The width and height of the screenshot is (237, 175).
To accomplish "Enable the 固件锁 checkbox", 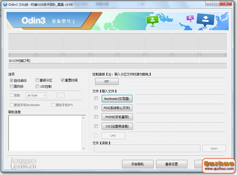I will (11, 86).
